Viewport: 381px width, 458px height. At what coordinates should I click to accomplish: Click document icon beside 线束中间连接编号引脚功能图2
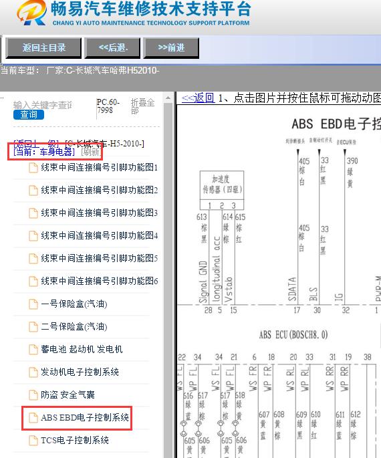33,191
